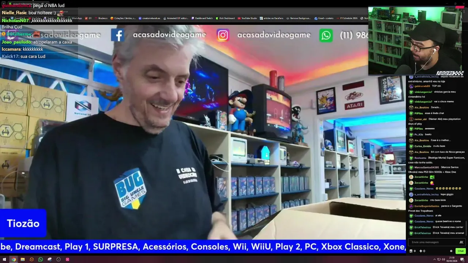Click username MarcosSantos54395 in chat
The width and height of the screenshot is (468, 263).
427,167
